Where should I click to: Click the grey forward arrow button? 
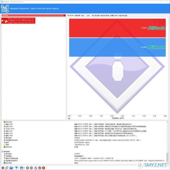pos(31,168)
